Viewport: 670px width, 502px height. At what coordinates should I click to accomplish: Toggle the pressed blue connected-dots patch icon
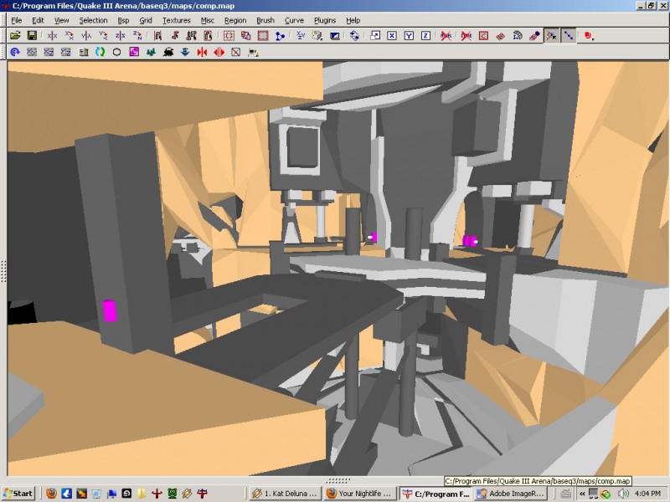[569, 36]
